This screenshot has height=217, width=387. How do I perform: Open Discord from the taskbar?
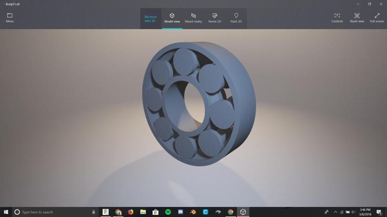[x=180, y=212]
